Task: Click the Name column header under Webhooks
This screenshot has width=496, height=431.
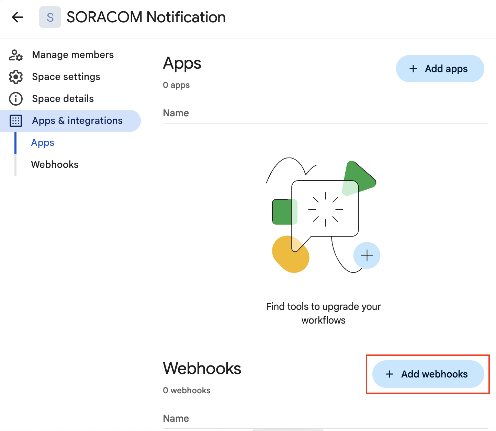Action: tap(176, 419)
